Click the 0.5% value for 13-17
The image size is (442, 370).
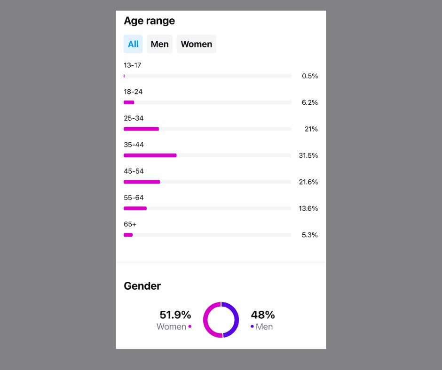(309, 76)
